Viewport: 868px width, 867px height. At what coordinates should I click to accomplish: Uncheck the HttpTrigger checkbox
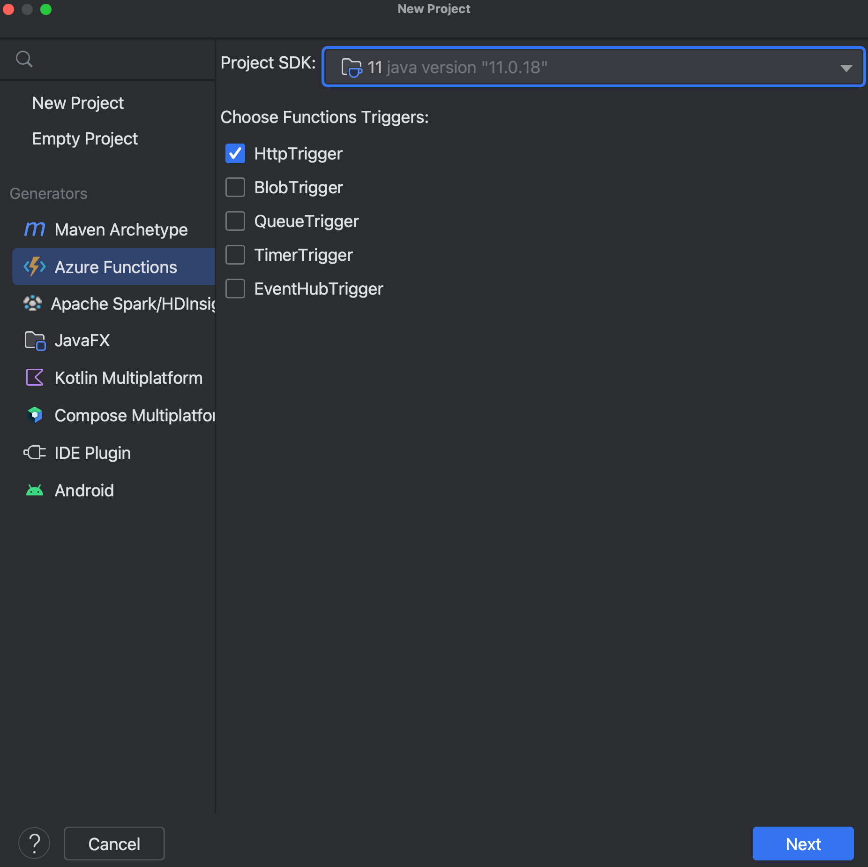click(x=235, y=153)
